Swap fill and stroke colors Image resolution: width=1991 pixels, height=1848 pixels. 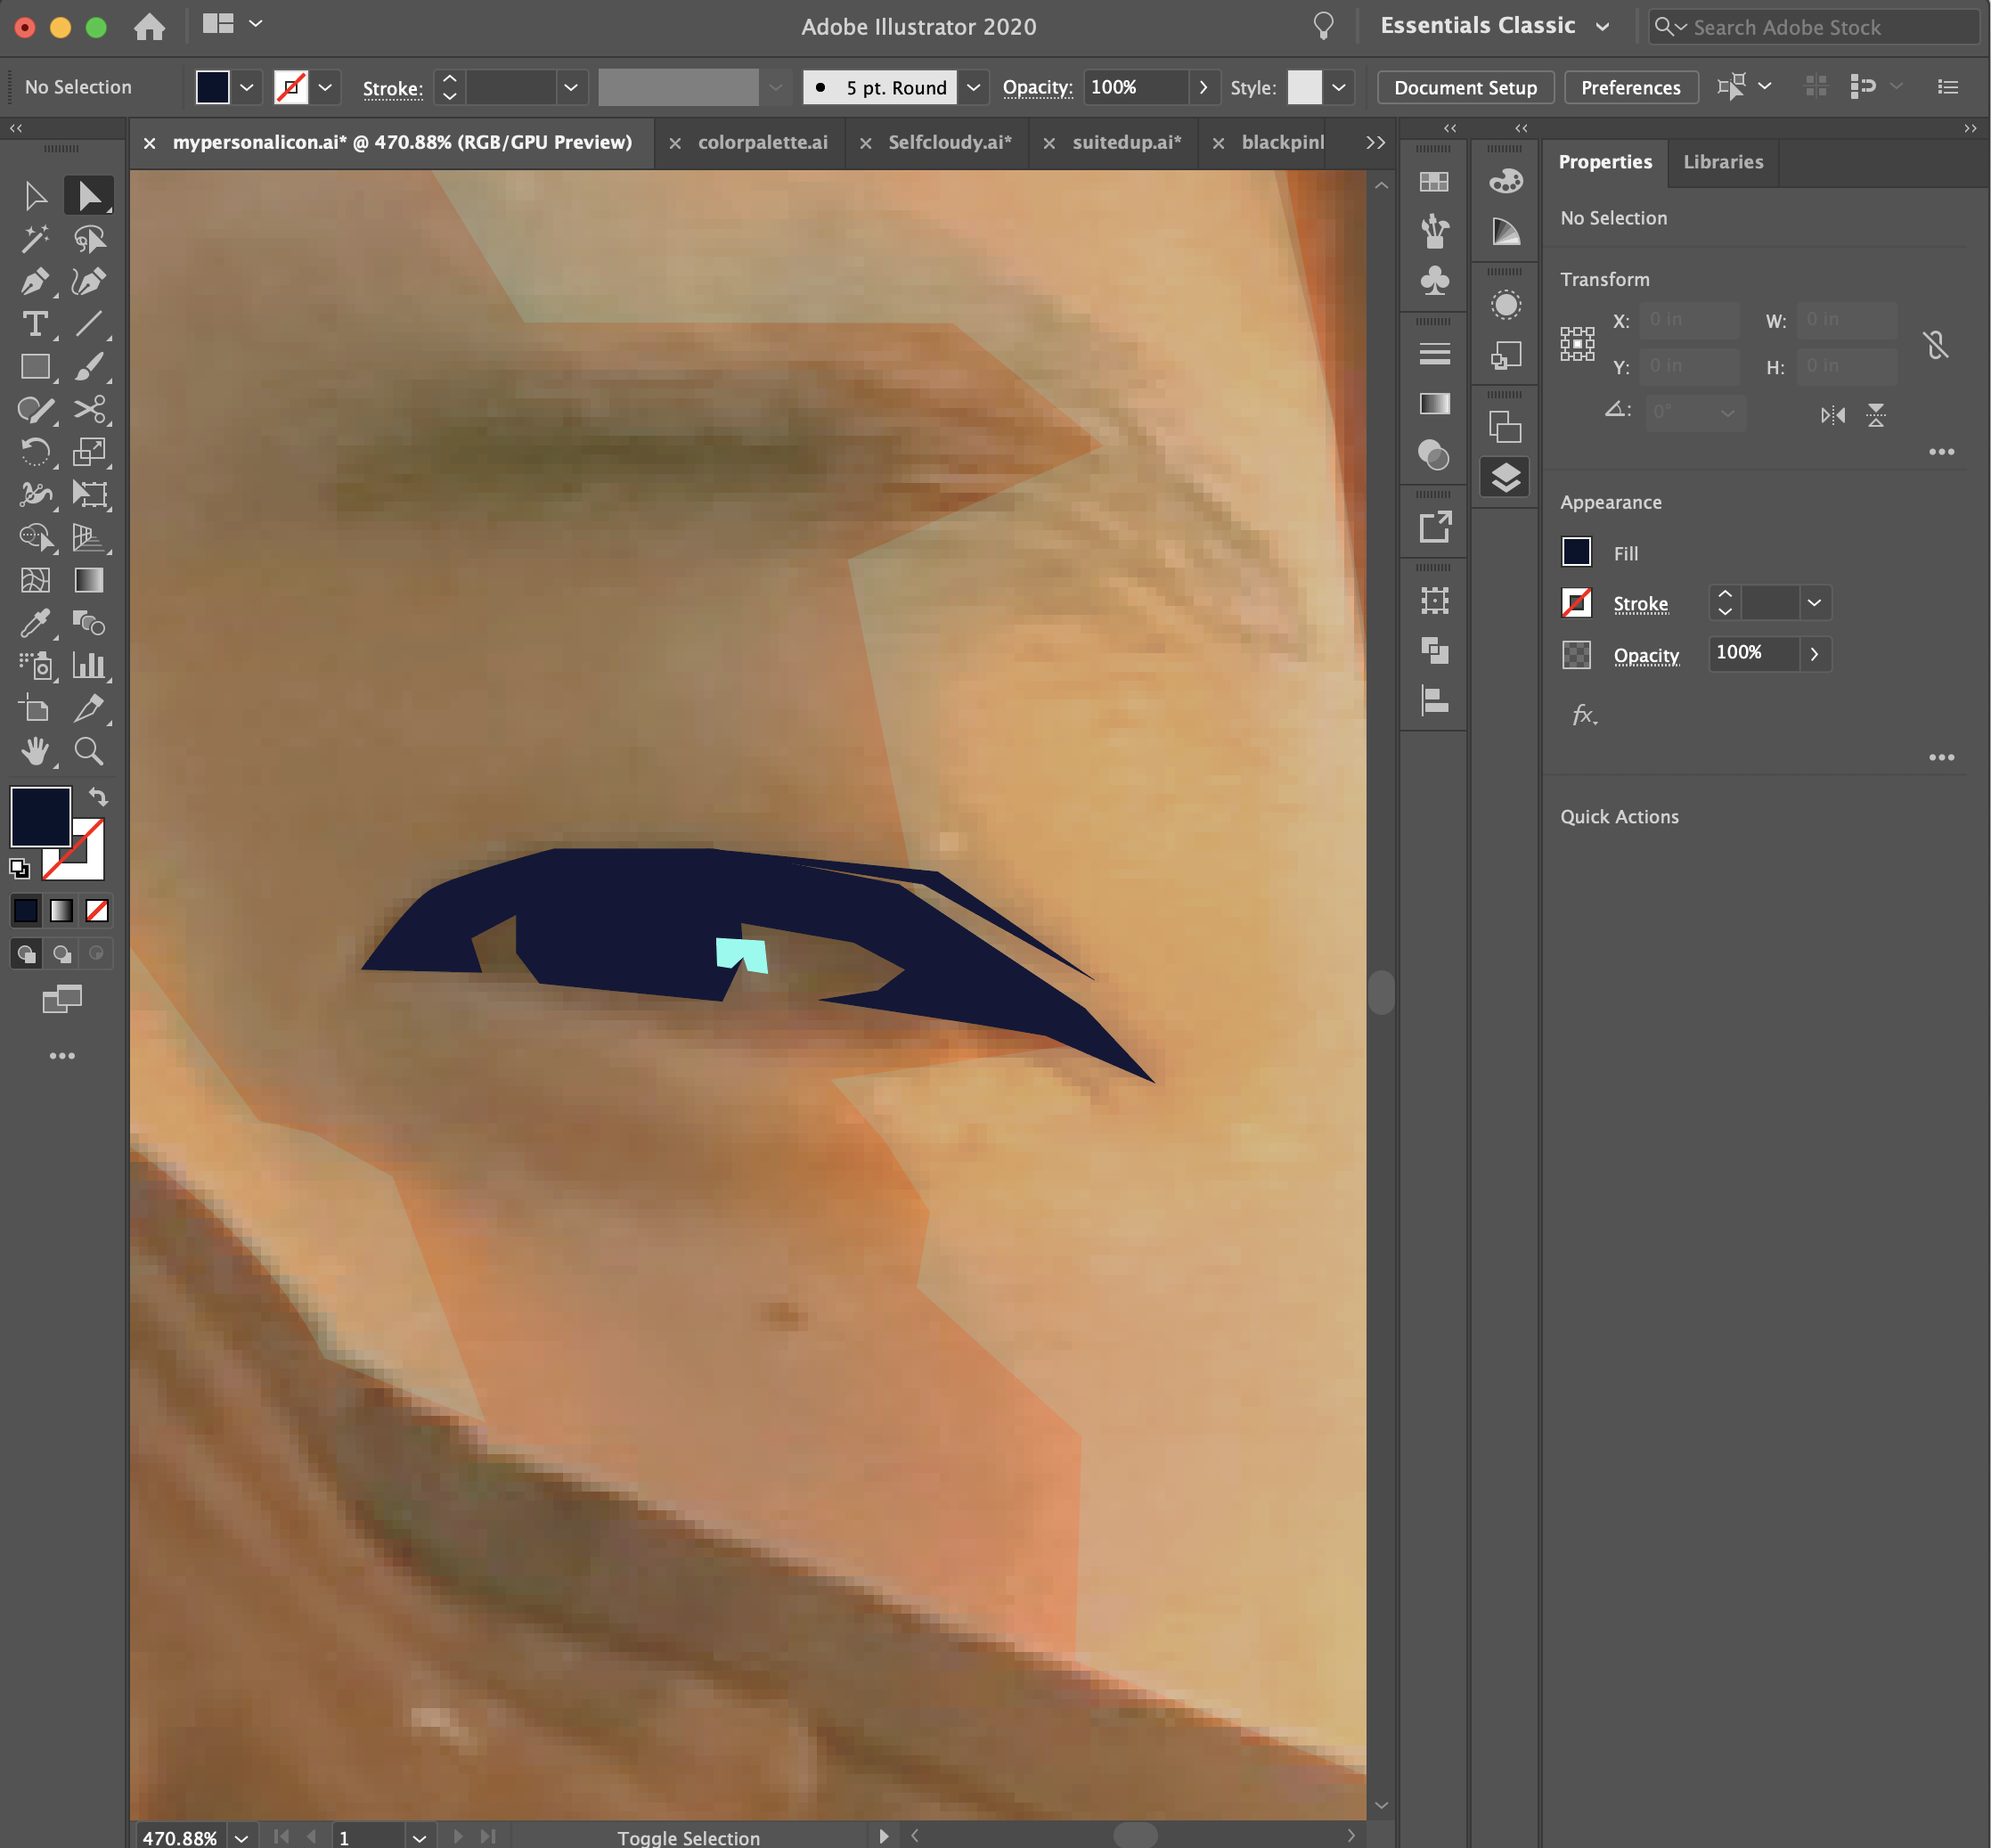[98, 797]
